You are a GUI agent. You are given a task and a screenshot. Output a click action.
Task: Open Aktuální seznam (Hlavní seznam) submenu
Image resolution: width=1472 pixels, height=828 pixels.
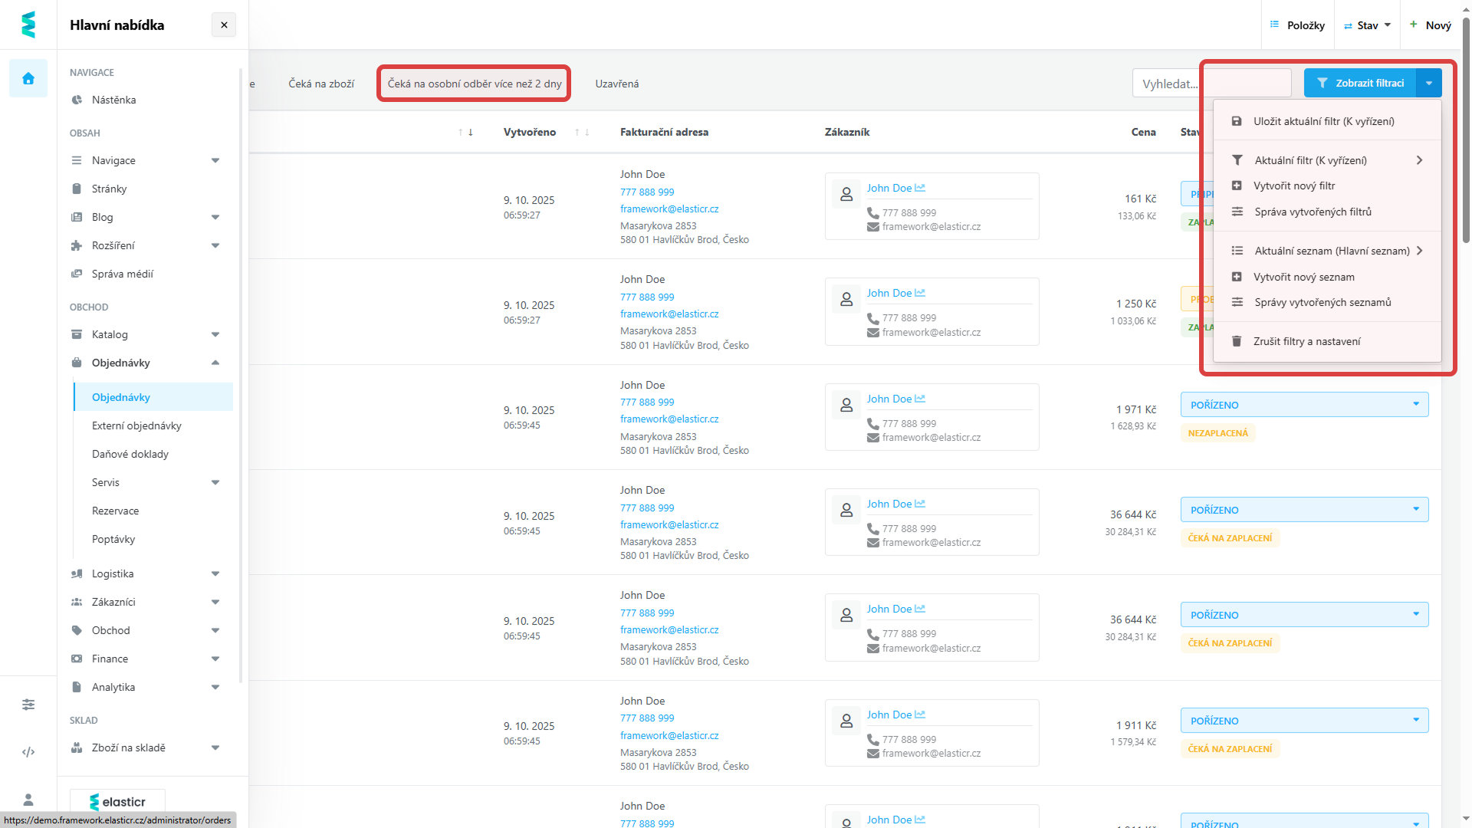1331,251
